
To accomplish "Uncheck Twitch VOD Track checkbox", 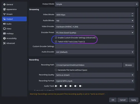I will [56, 41].
